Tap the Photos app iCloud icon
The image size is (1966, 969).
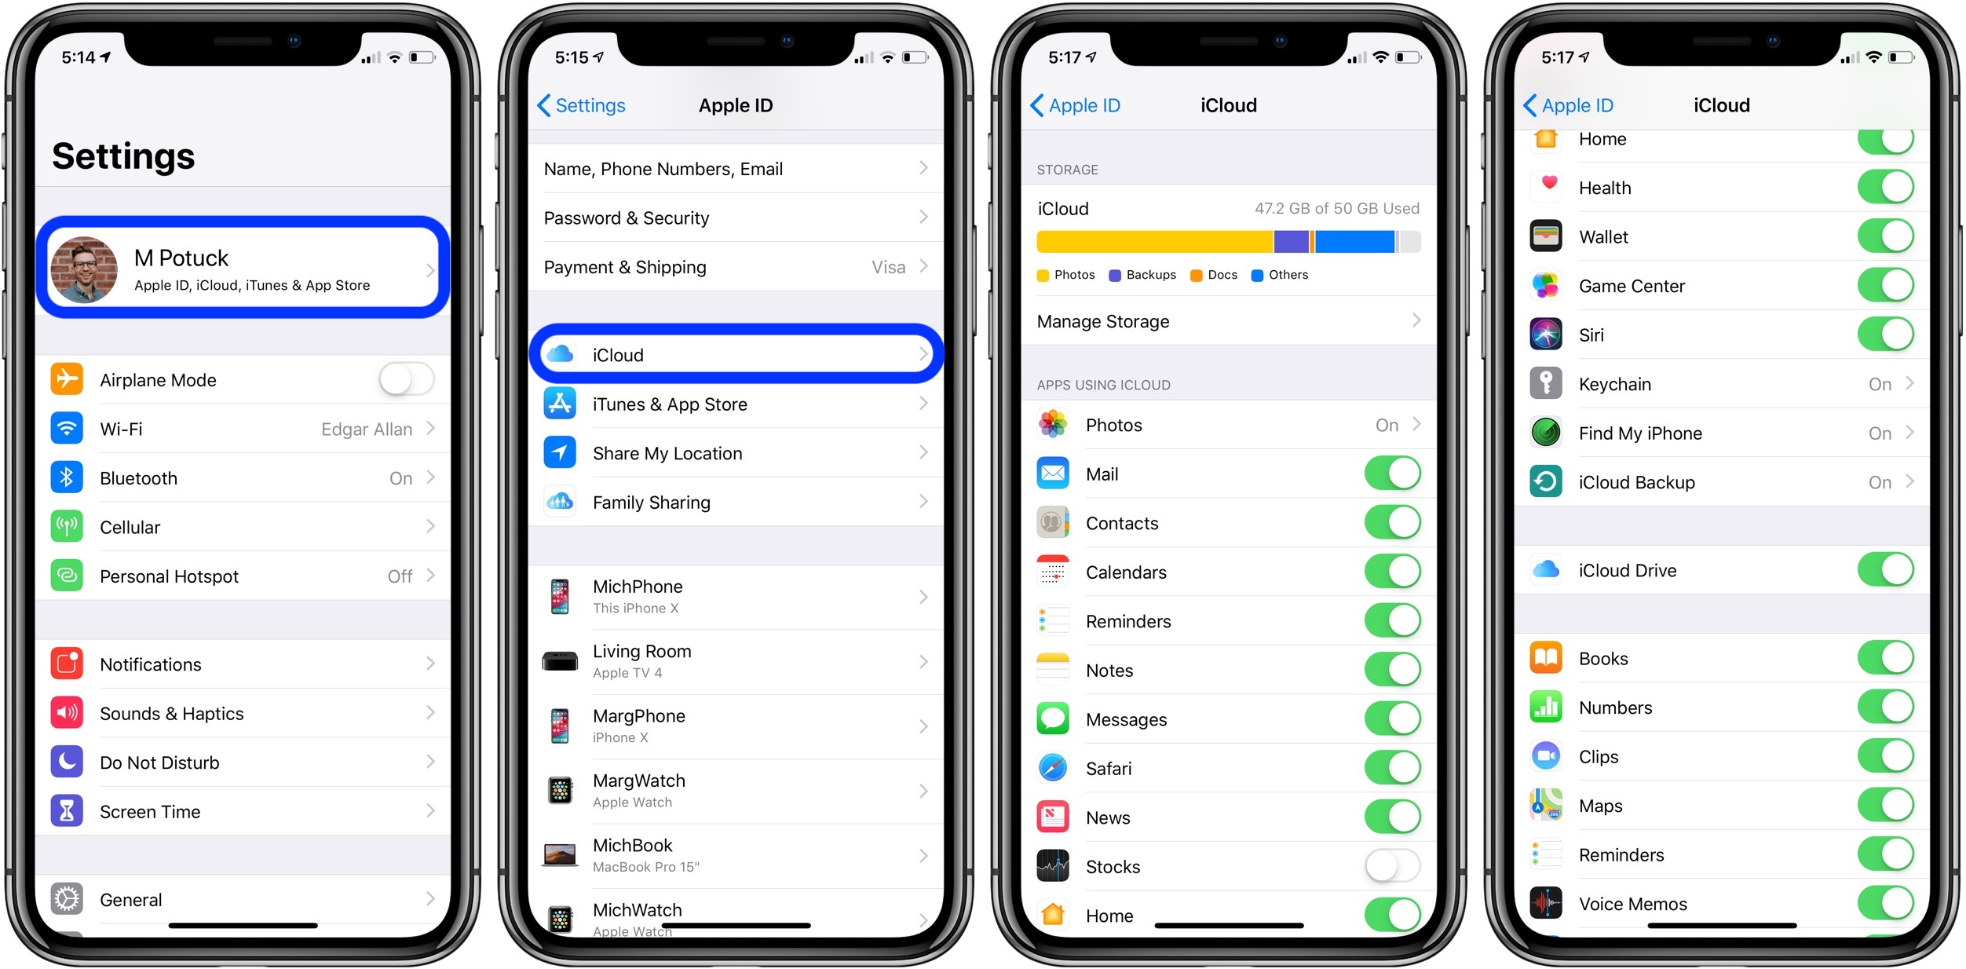pyautogui.click(x=1053, y=426)
